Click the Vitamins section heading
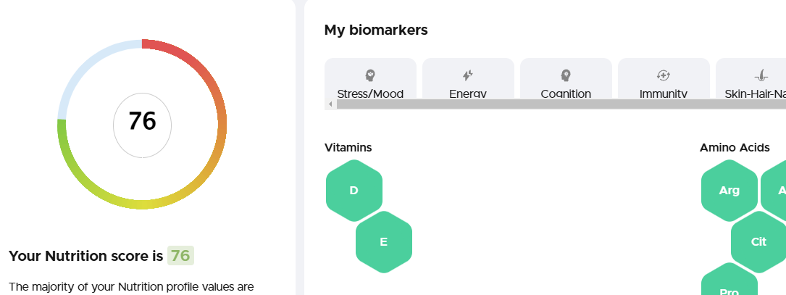Image resolution: width=786 pixels, height=295 pixels. pos(348,148)
